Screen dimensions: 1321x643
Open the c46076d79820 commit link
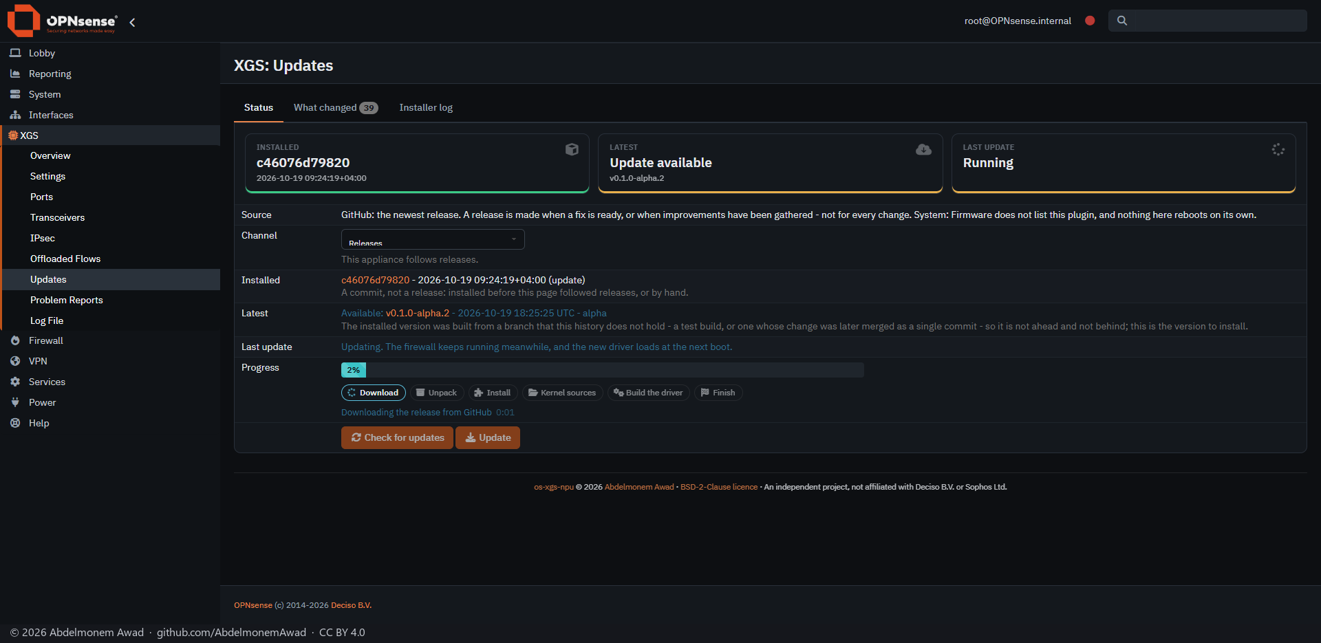tap(375, 280)
